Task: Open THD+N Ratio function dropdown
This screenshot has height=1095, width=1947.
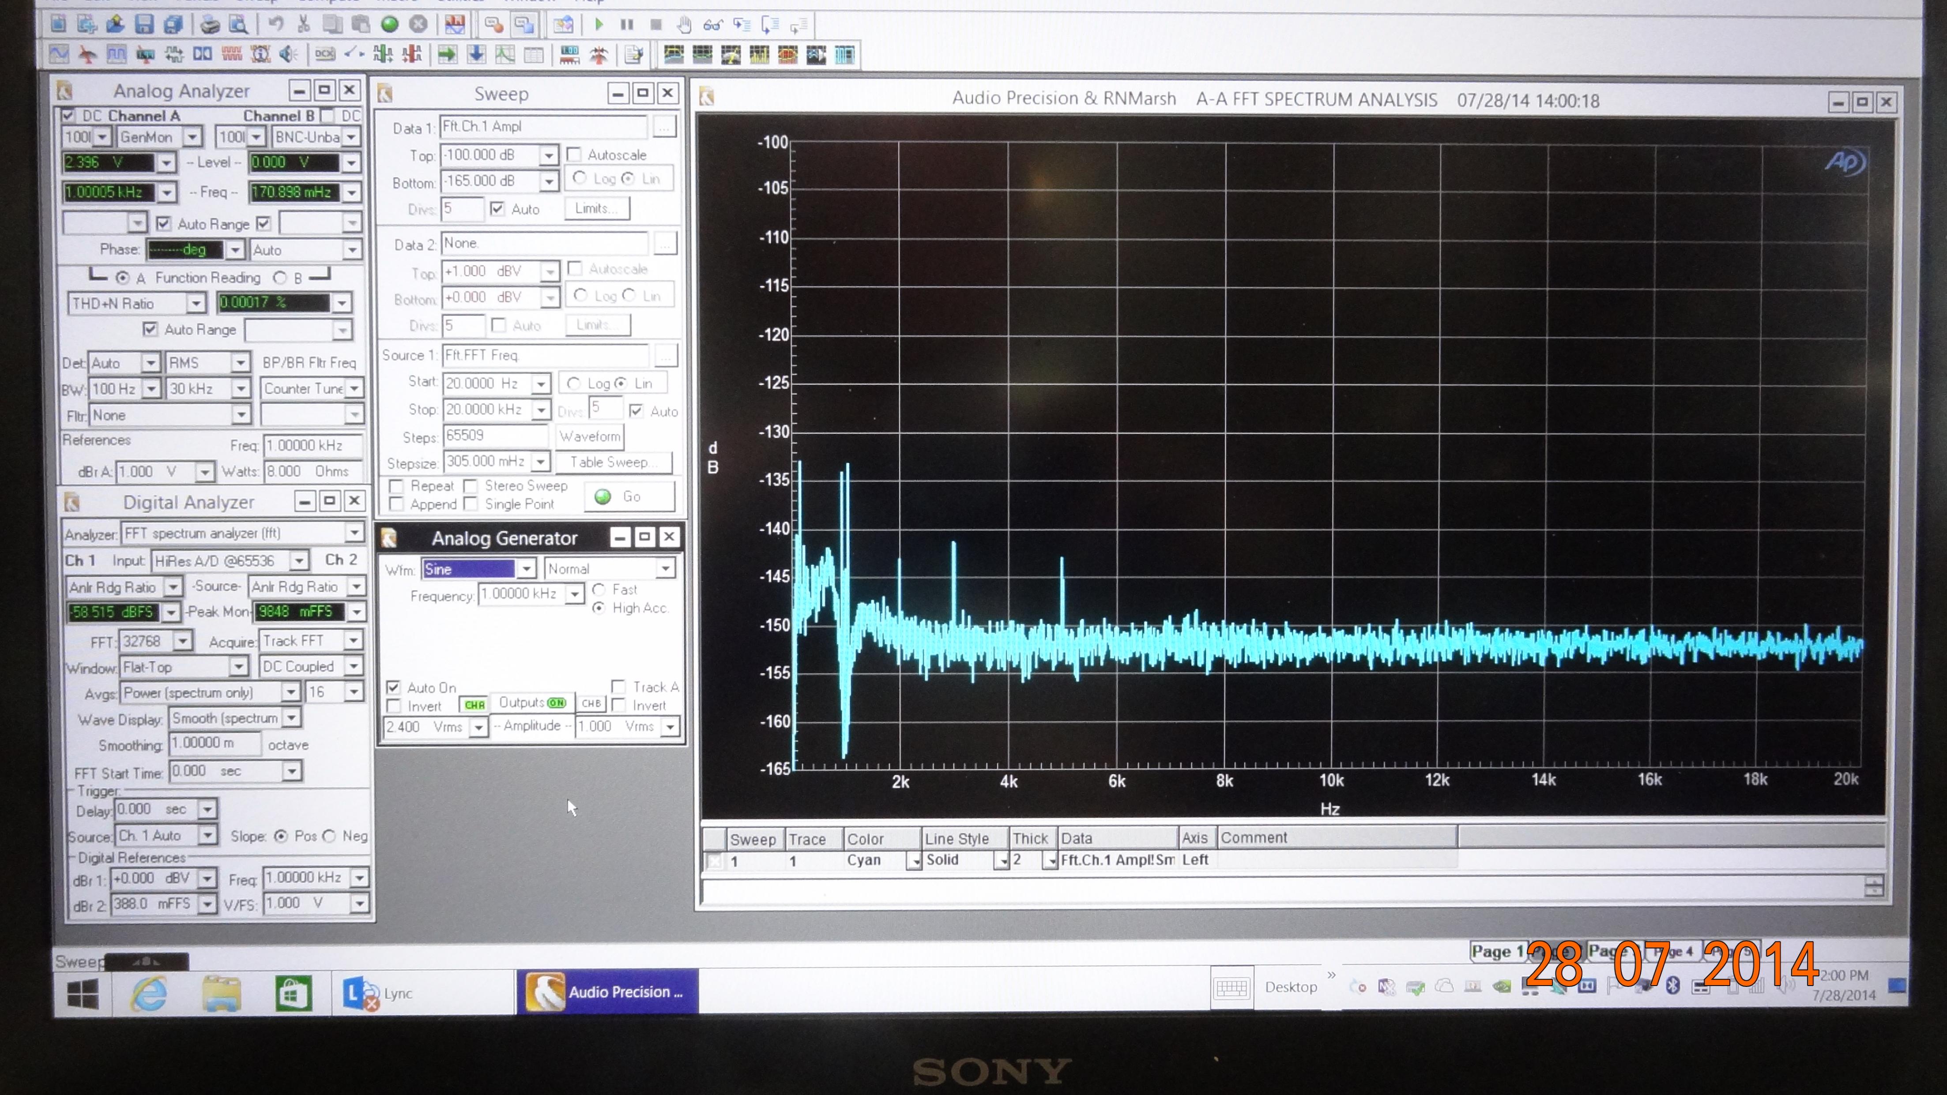Action: click(196, 303)
